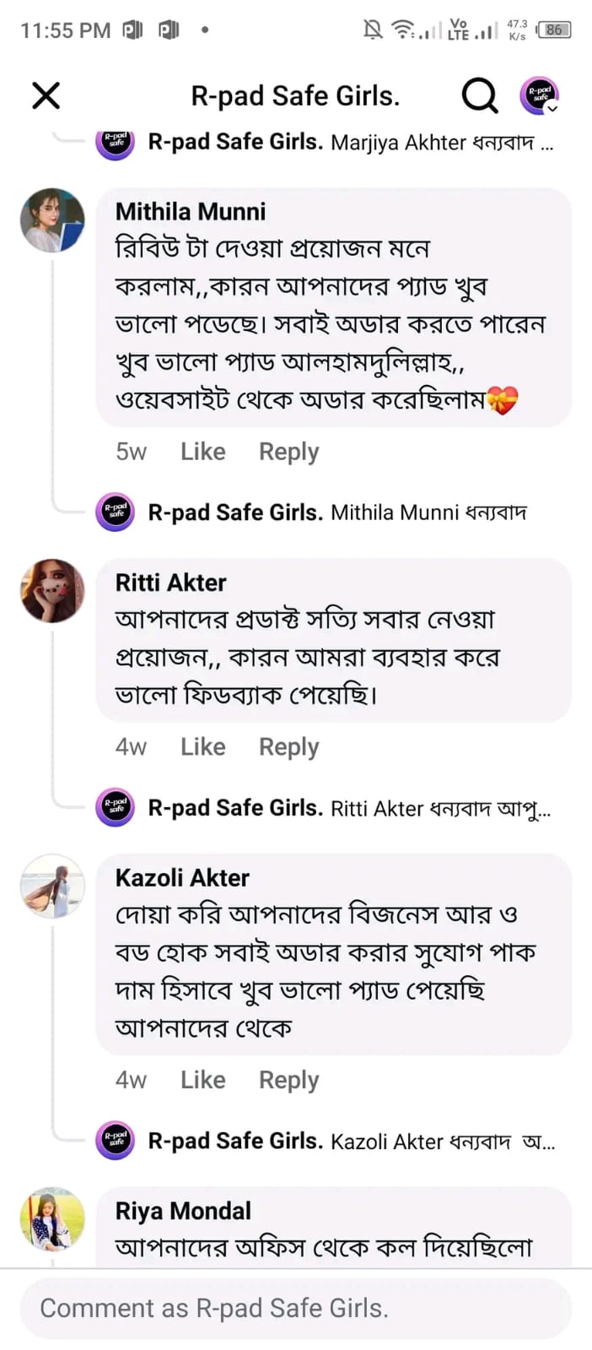Like Kazoli Akter's comment
The height and width of the screenshot is (1350, 592).
[x=202, y=1080]
